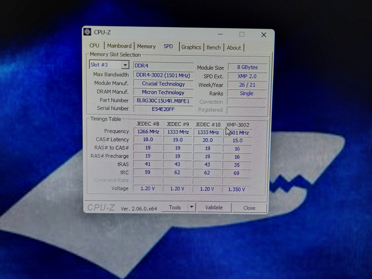The height and width of the screenshot is (279, 372).
Task: Click the Tools button
Action: click(175, 207)
